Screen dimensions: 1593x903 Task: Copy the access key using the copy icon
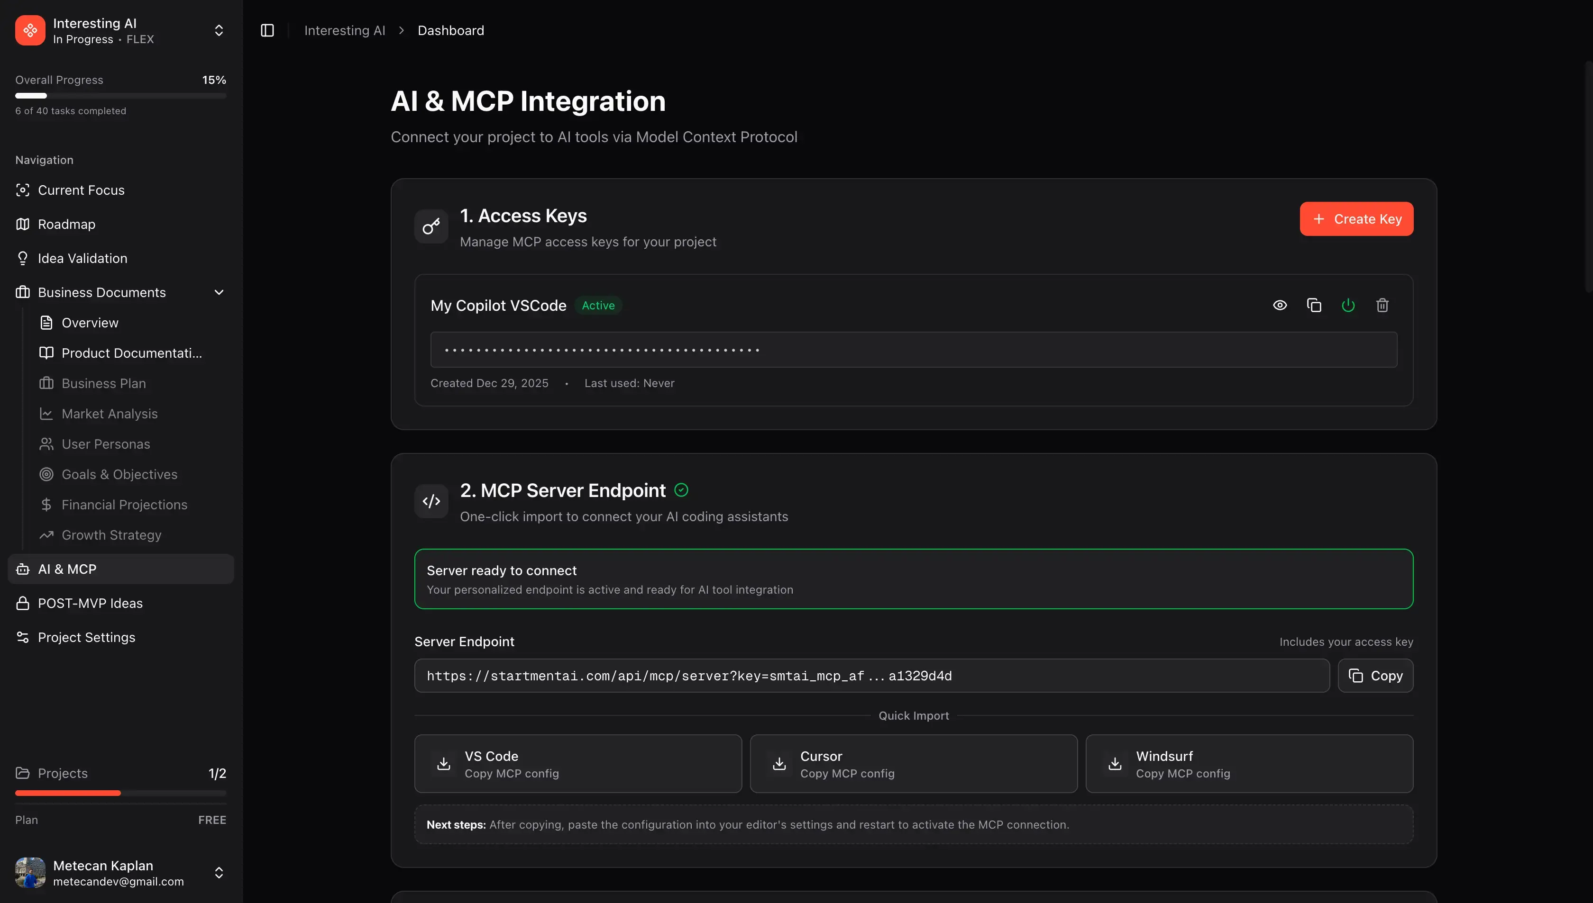pyautogui.click(x=1314, y=305)
